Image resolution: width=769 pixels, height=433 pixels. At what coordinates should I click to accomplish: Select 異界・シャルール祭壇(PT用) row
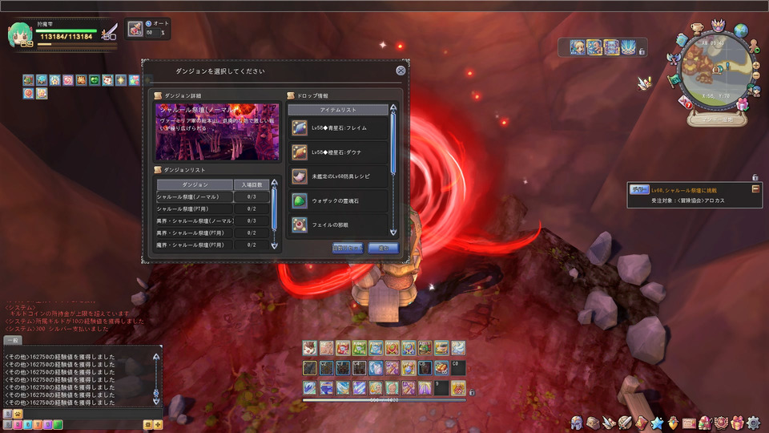(x=213, y=233)
